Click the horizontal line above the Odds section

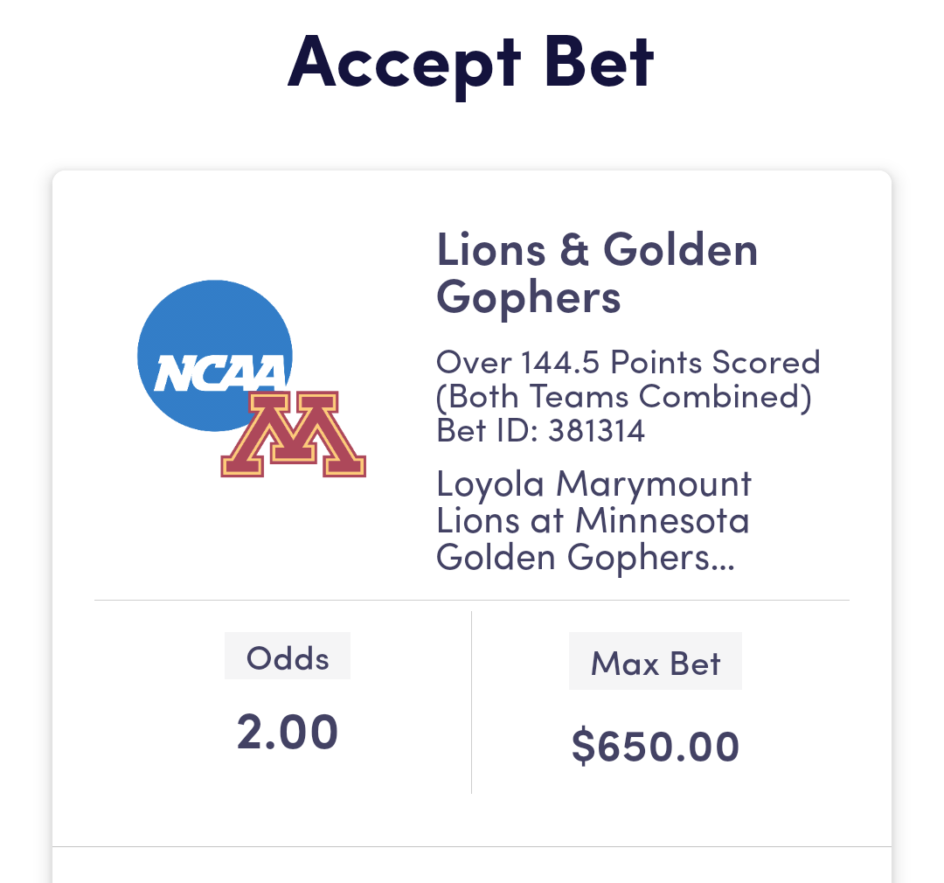(472, 601)
